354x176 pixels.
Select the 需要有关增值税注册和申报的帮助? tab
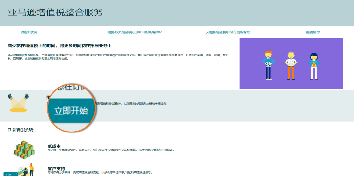click(134, 32)
